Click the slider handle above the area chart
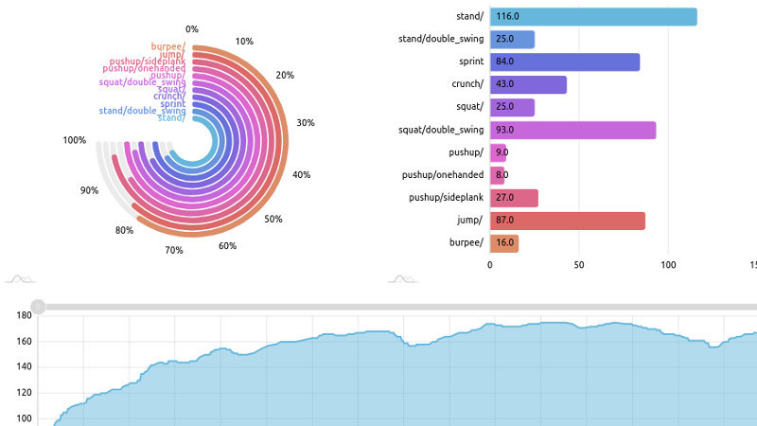 [38, 307]
